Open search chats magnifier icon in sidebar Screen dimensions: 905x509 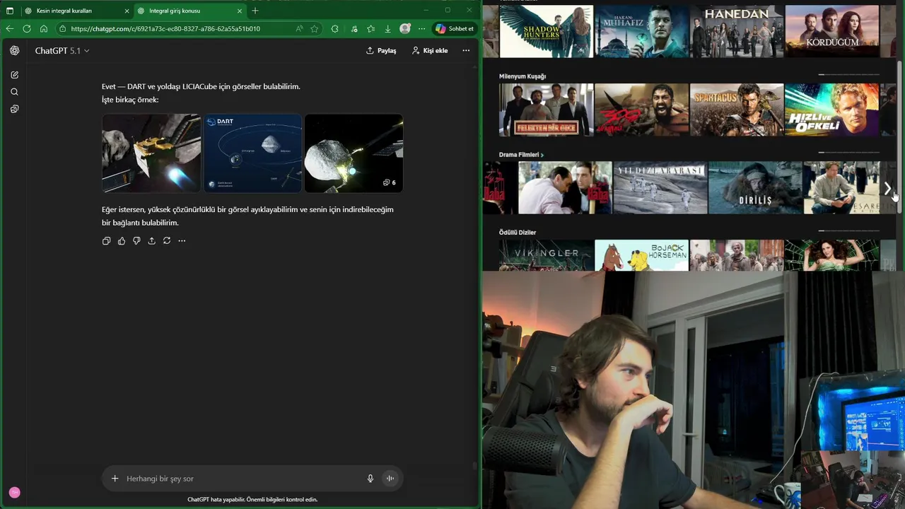15,92
